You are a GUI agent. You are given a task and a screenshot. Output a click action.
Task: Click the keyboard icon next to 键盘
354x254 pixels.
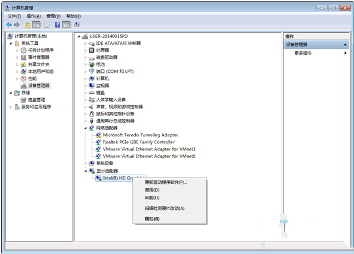pos(91,92)
